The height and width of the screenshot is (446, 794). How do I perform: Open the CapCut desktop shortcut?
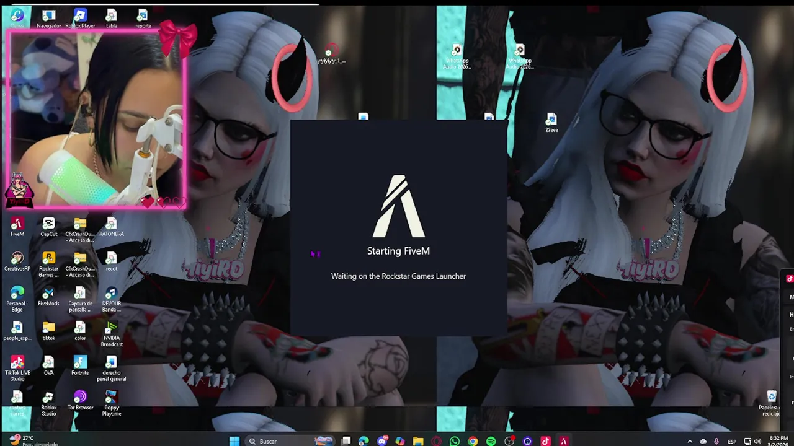48,227
